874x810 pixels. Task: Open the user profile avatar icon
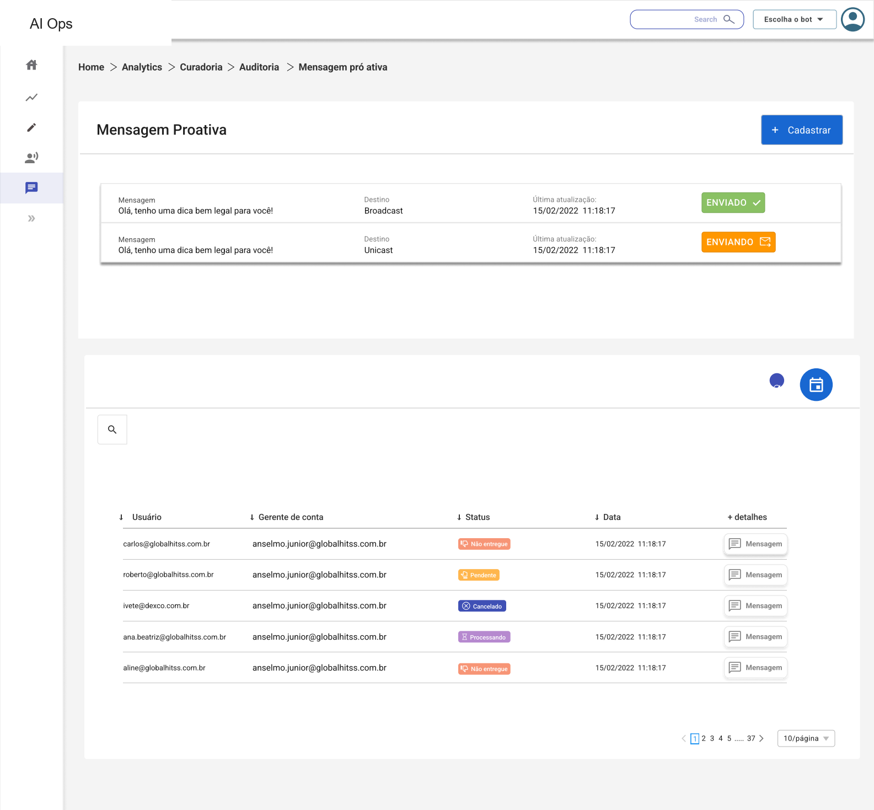pos(852,19)
